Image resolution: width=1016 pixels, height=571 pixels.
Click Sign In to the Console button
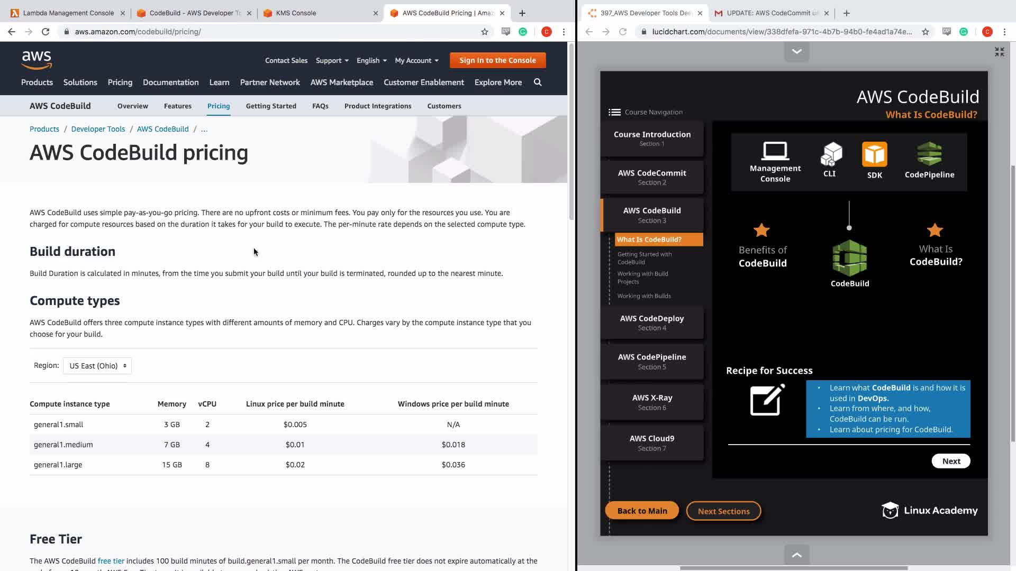(497, 60)
